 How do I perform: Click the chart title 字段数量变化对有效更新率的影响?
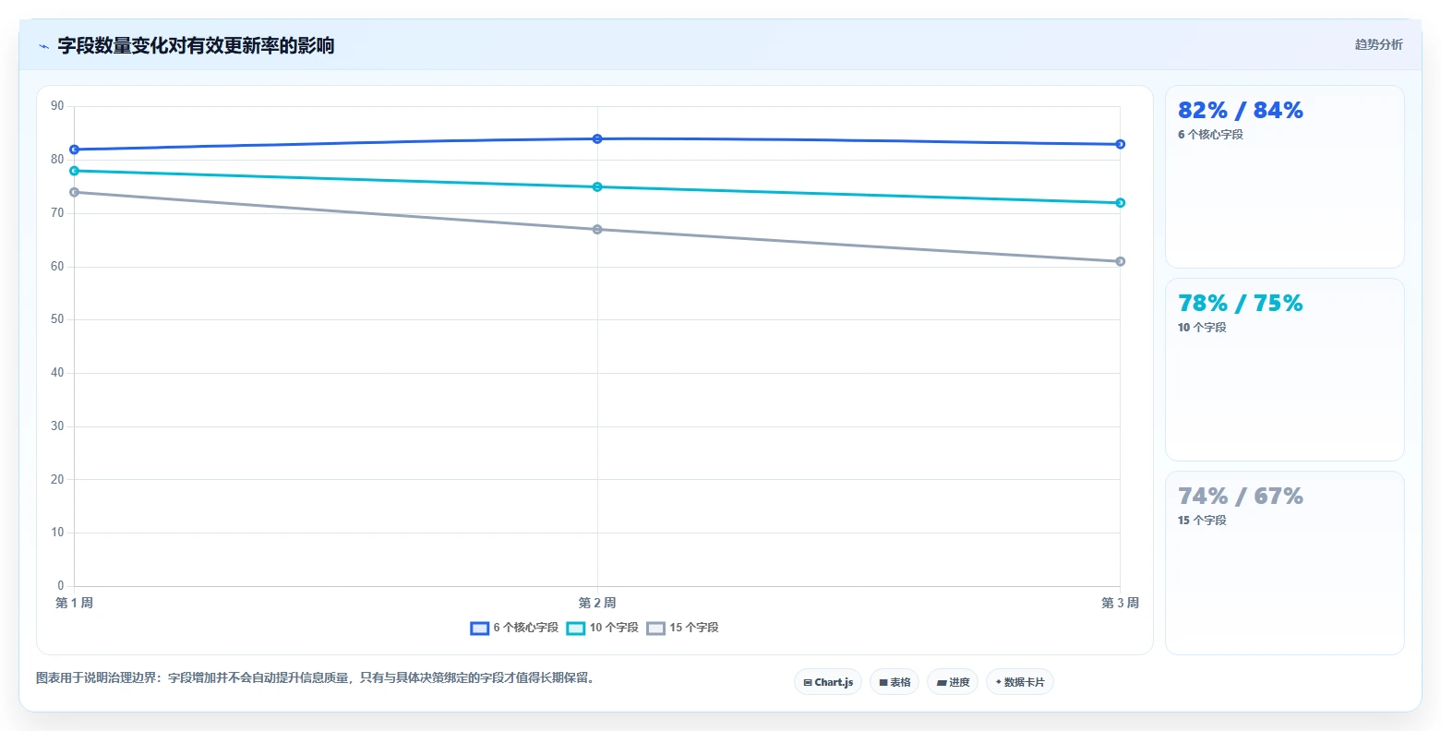click(196, 46)
